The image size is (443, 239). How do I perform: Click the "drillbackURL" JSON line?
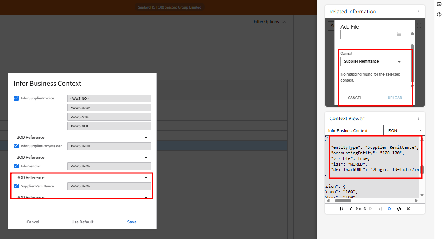click(x=375, y=170)
